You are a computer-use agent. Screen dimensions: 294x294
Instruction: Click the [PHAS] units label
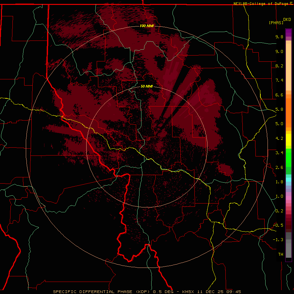click(276, 23)
